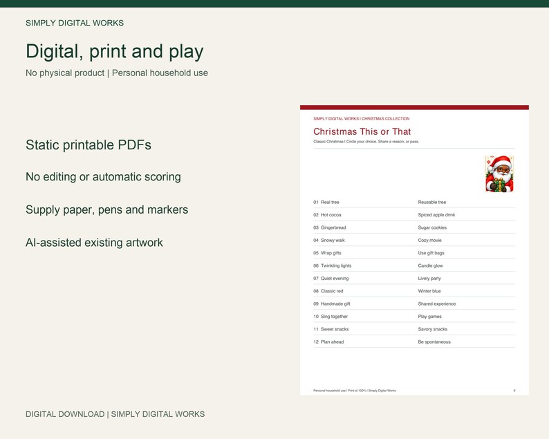549x439 pixels.
Task: Choose 'Play games' option
Action: 429,317
